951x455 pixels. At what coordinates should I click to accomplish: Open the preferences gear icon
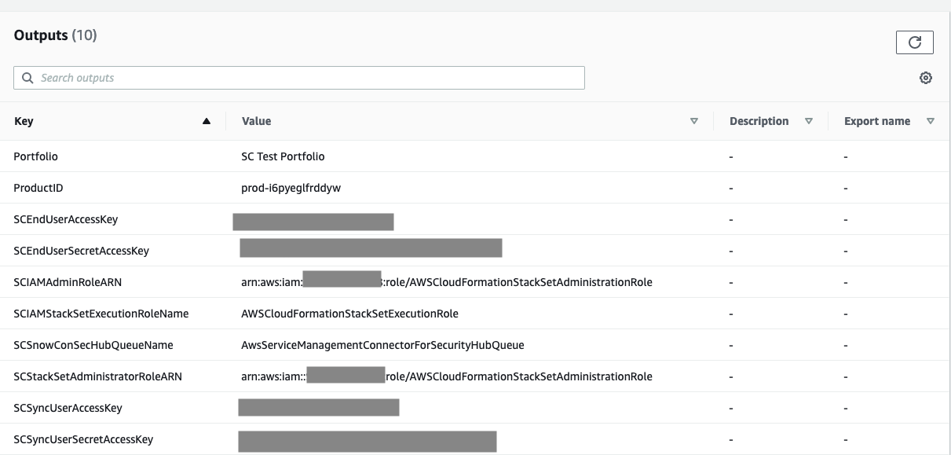(925, 77)
